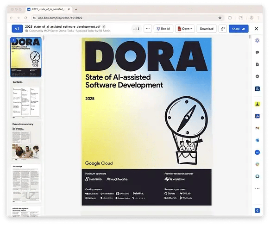Click the Outlook integration icon

point(257,140)
